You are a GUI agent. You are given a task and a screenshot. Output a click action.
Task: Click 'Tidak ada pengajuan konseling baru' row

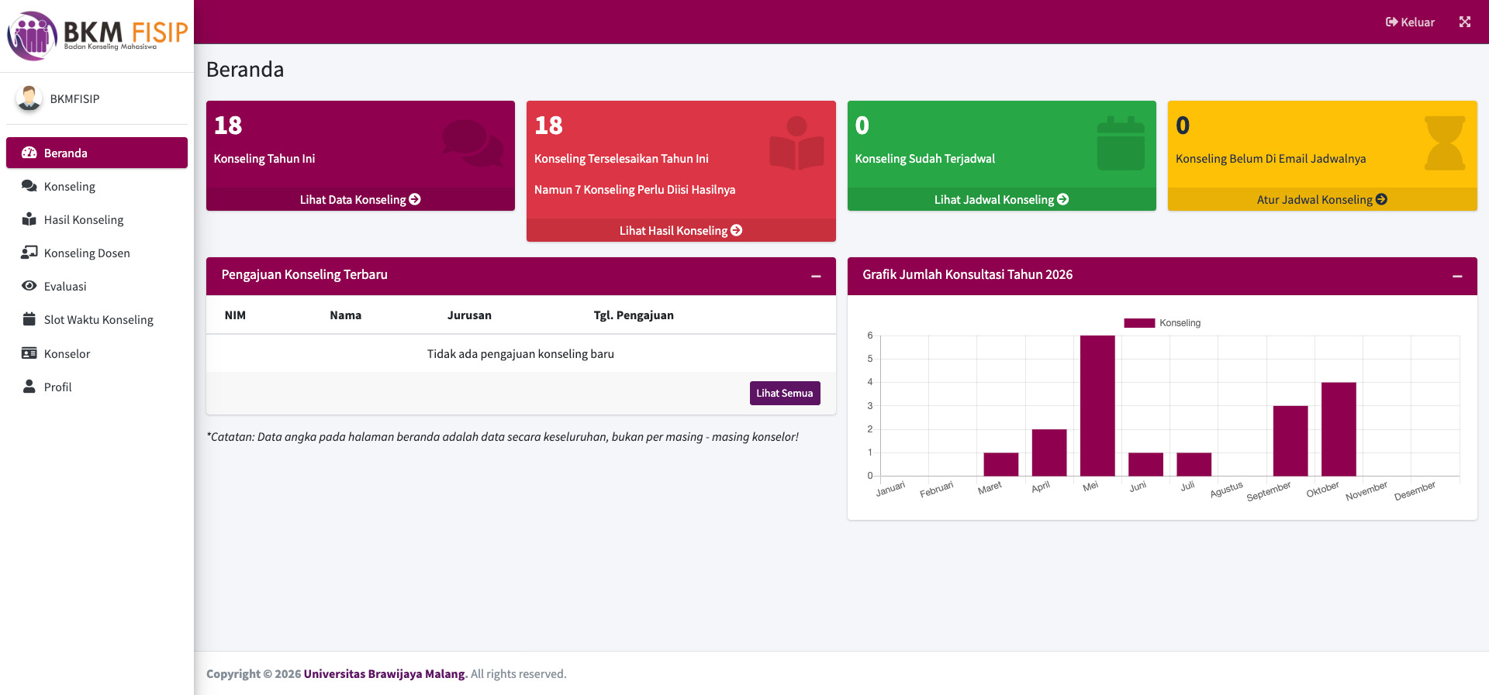click(x=520, y=353)
